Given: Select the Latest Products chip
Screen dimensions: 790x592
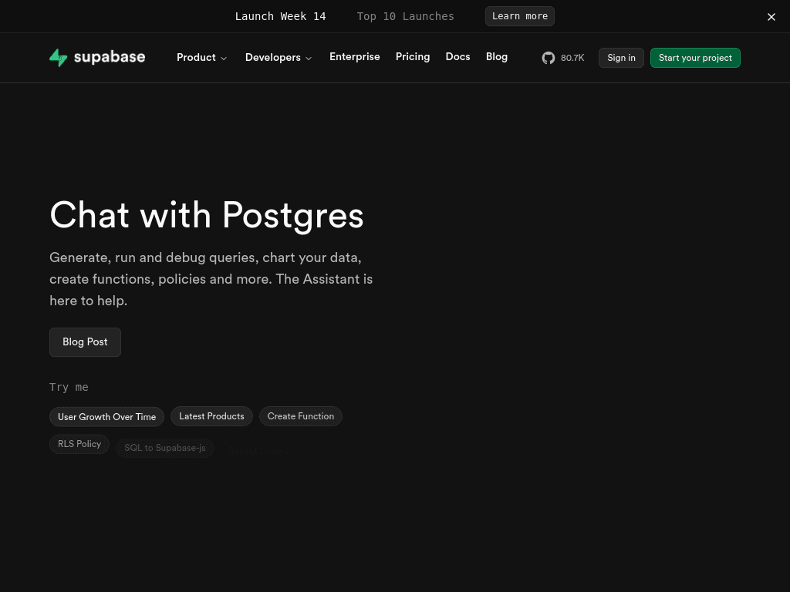Looking at the screenshot, I should point(211,416).
